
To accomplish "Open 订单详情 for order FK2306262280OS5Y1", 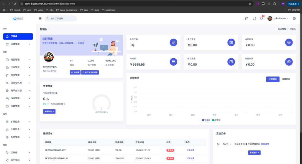I will 191,150.
